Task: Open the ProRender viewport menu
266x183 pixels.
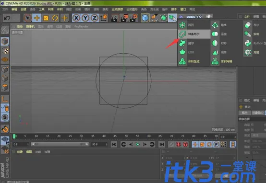Action: 82,26
